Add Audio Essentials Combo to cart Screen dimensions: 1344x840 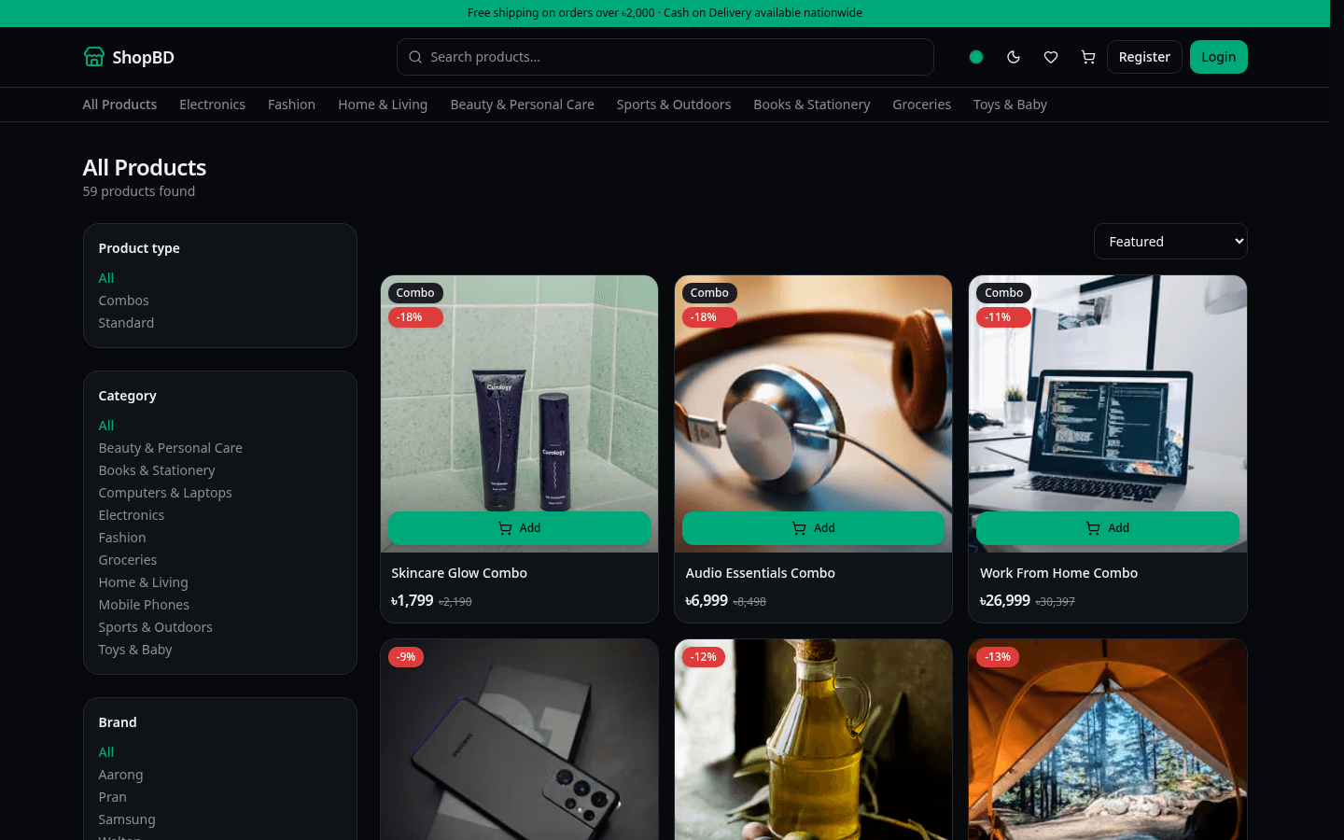pyautogui.click(x=813, y=528)
